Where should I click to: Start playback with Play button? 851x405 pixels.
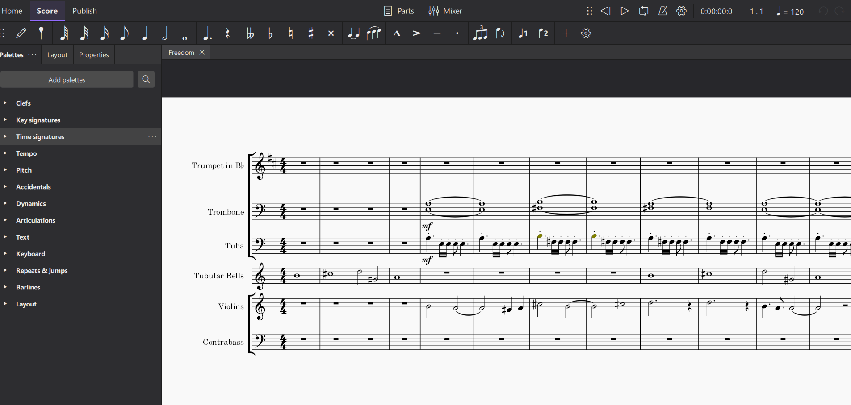point(625,11)
